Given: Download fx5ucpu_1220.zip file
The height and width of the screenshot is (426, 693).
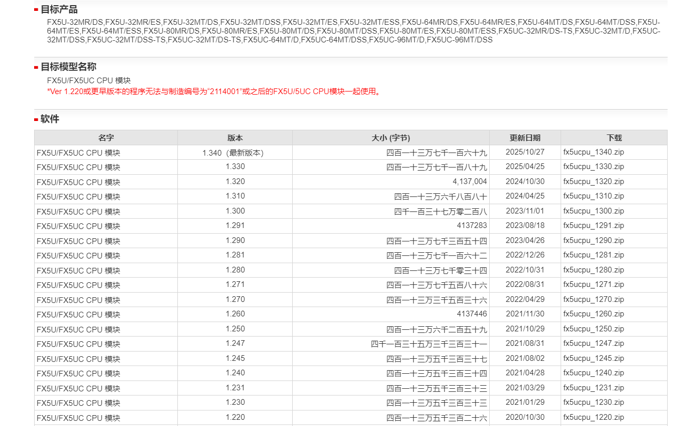Looking at the screenshot, I should coord(593,417).
